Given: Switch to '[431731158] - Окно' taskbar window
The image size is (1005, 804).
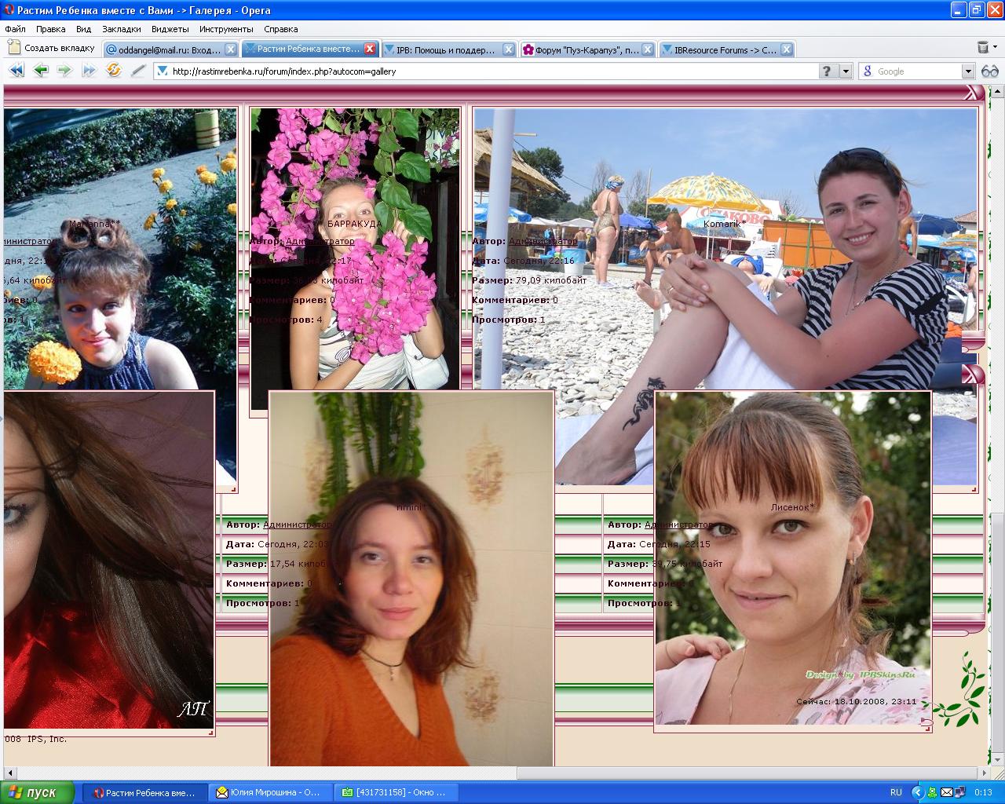Looking at the screenshot, I should point(395,793).
